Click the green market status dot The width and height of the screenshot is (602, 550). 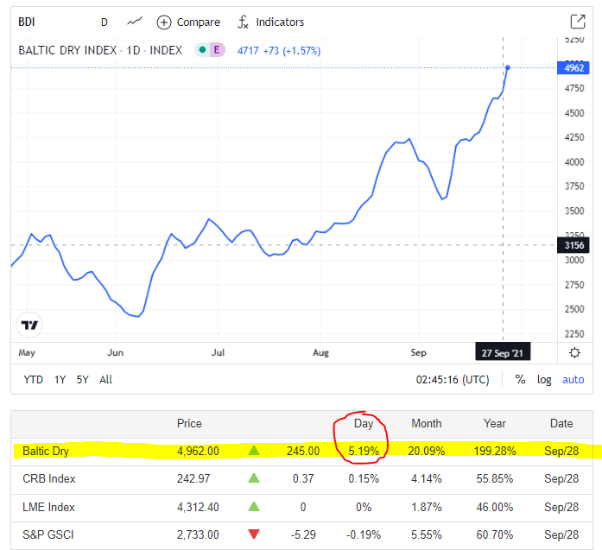click(202, 50)
